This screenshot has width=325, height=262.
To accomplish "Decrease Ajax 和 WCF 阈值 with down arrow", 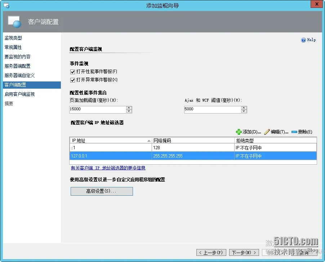I will (x=244, y=111).
